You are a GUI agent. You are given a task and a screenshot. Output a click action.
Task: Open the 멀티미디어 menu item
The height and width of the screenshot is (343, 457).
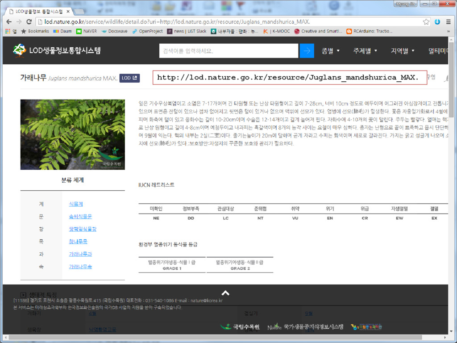[x=438, y=51]
